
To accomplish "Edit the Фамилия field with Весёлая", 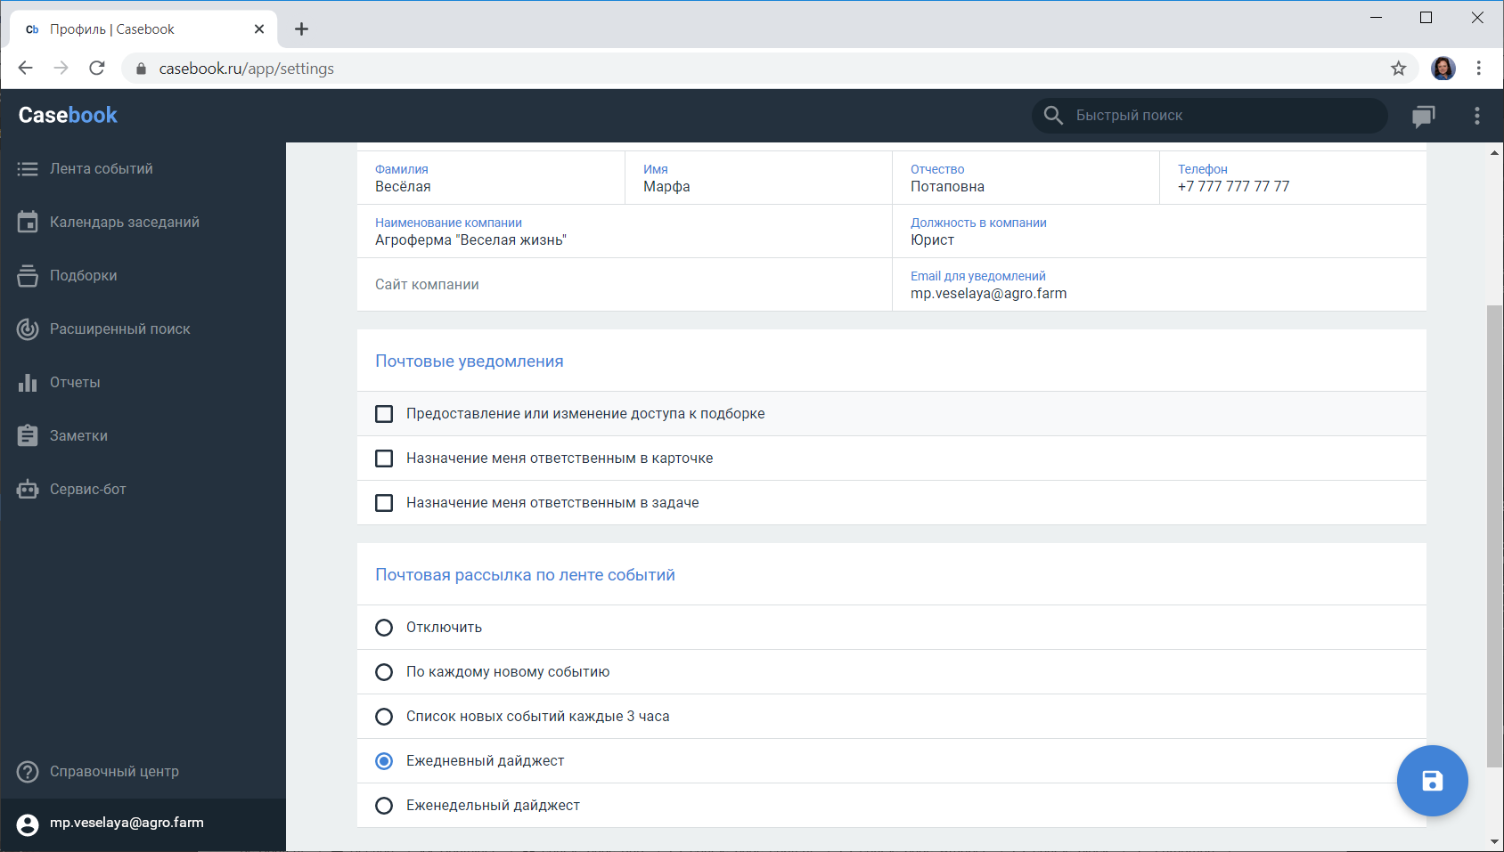I will point(491,178).
